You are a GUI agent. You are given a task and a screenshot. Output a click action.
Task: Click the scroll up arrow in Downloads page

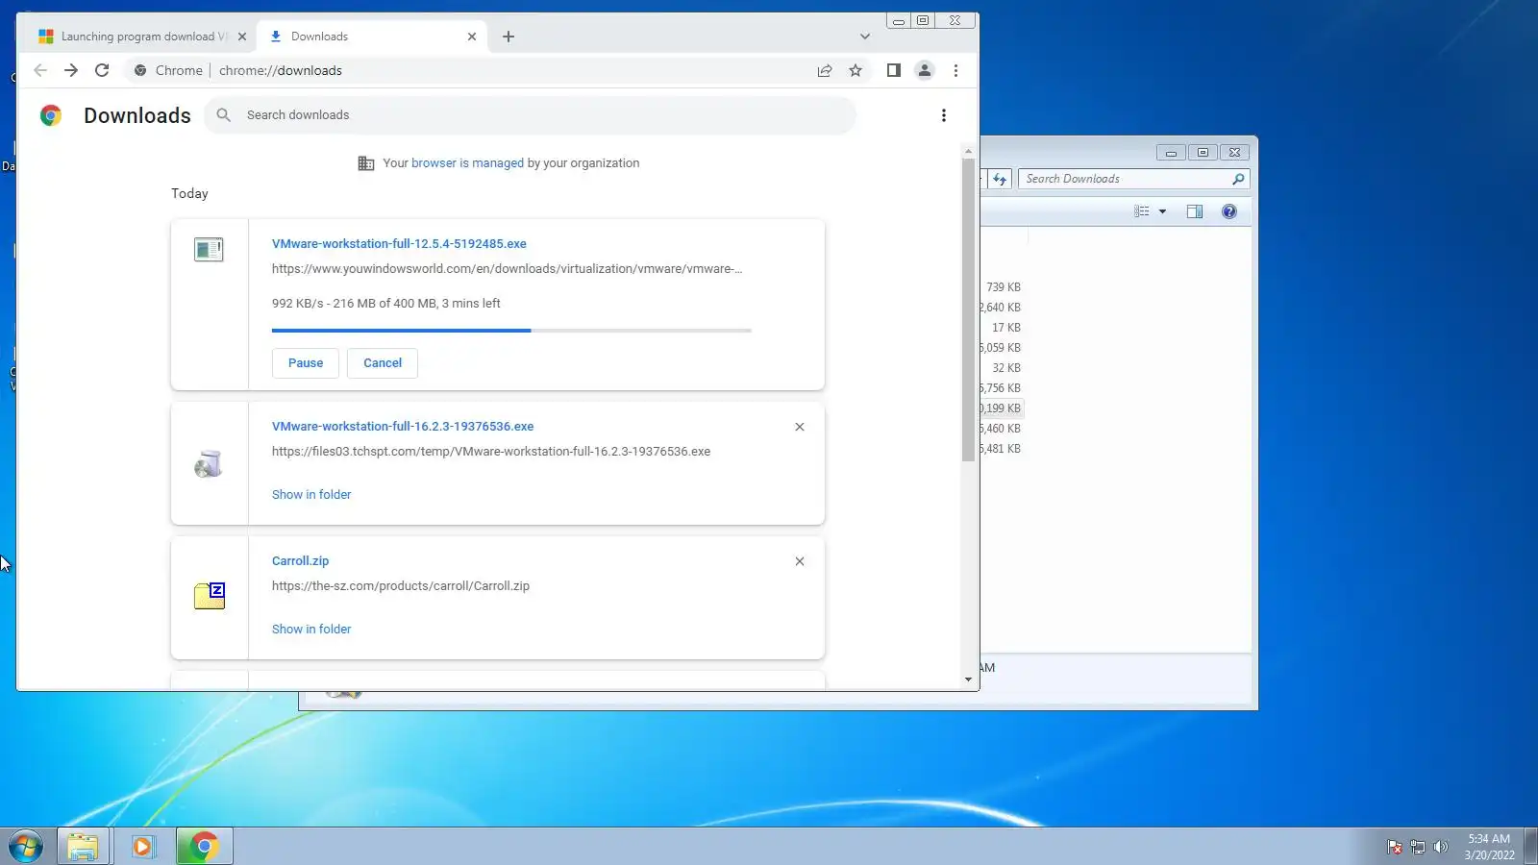(968, 151)
